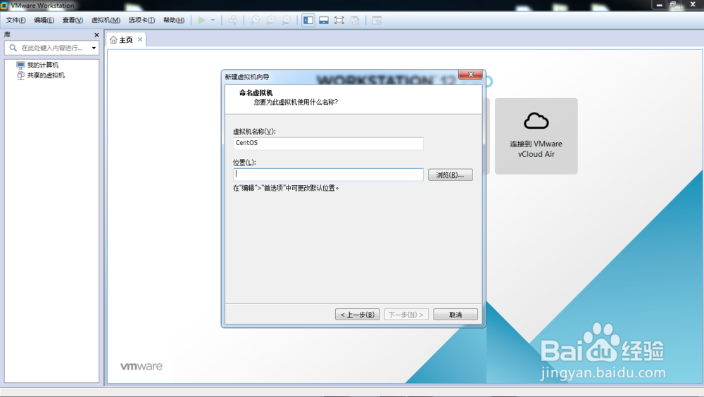The height and width of the screenshot is (397, 704).
Task: Toggle the thumbnail bar view icon
Action: click(x=324, y=20)
